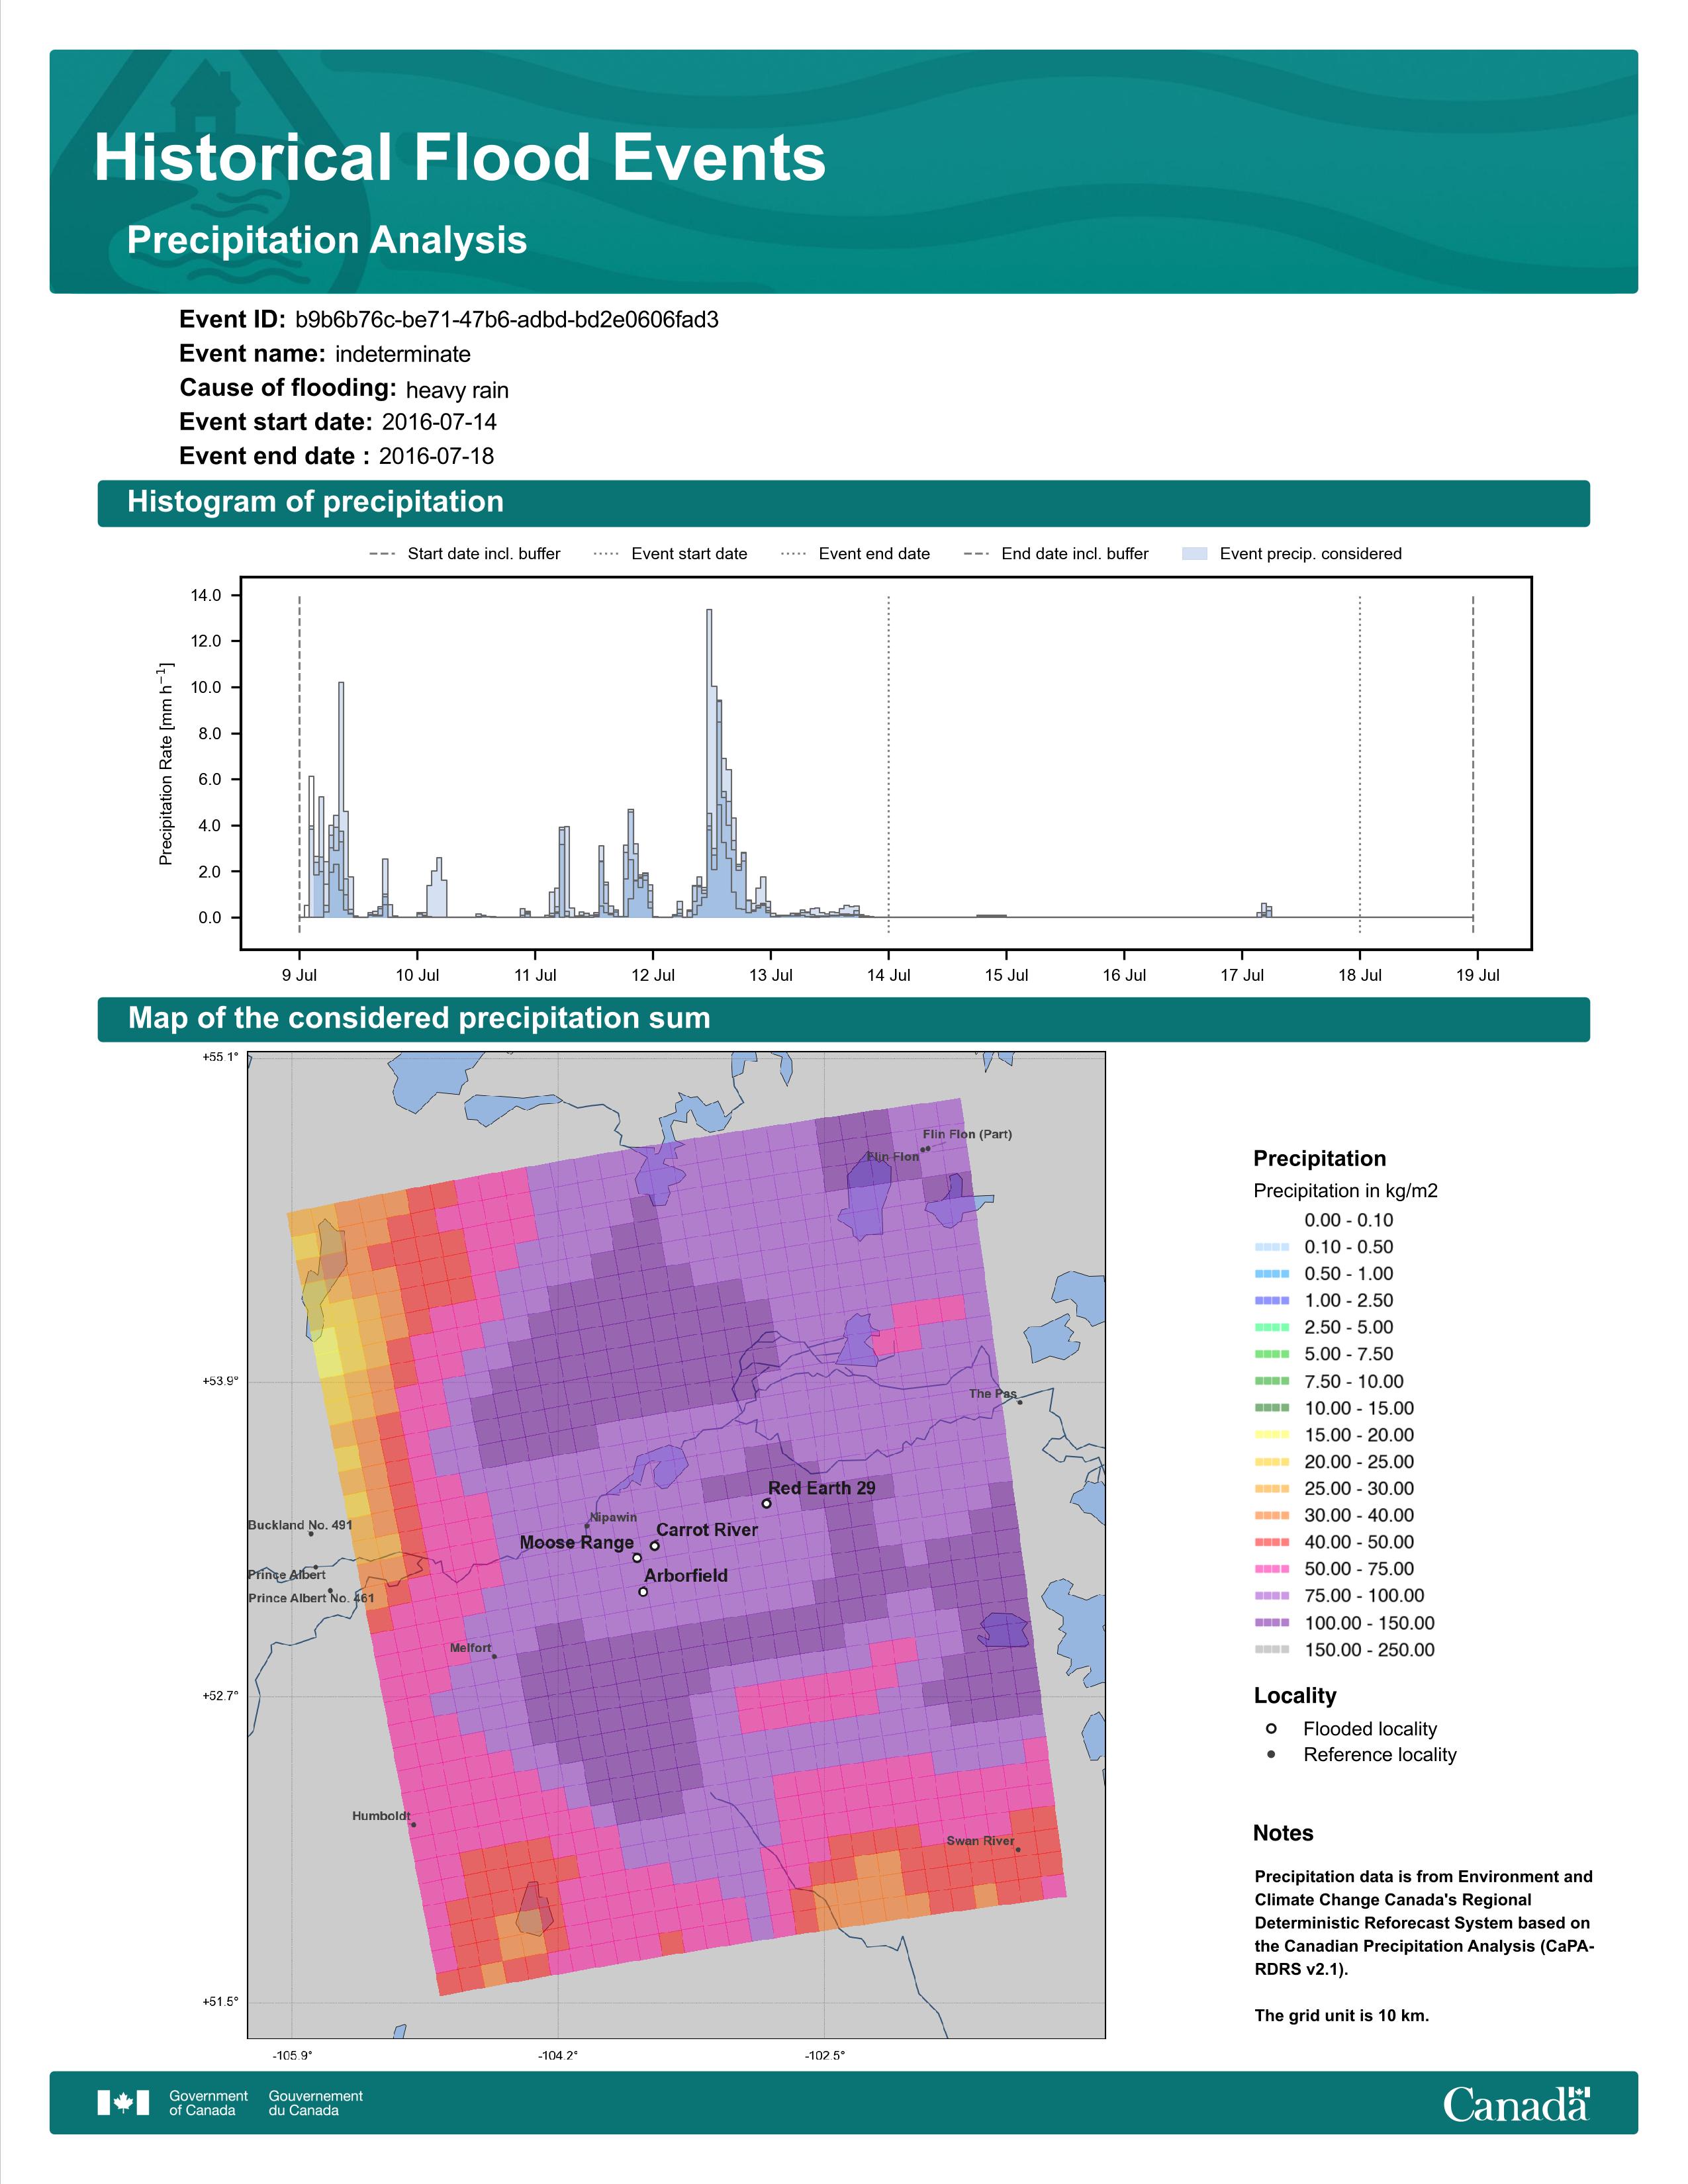Click the 'Event start date' legend entry

tap(670, 554)
